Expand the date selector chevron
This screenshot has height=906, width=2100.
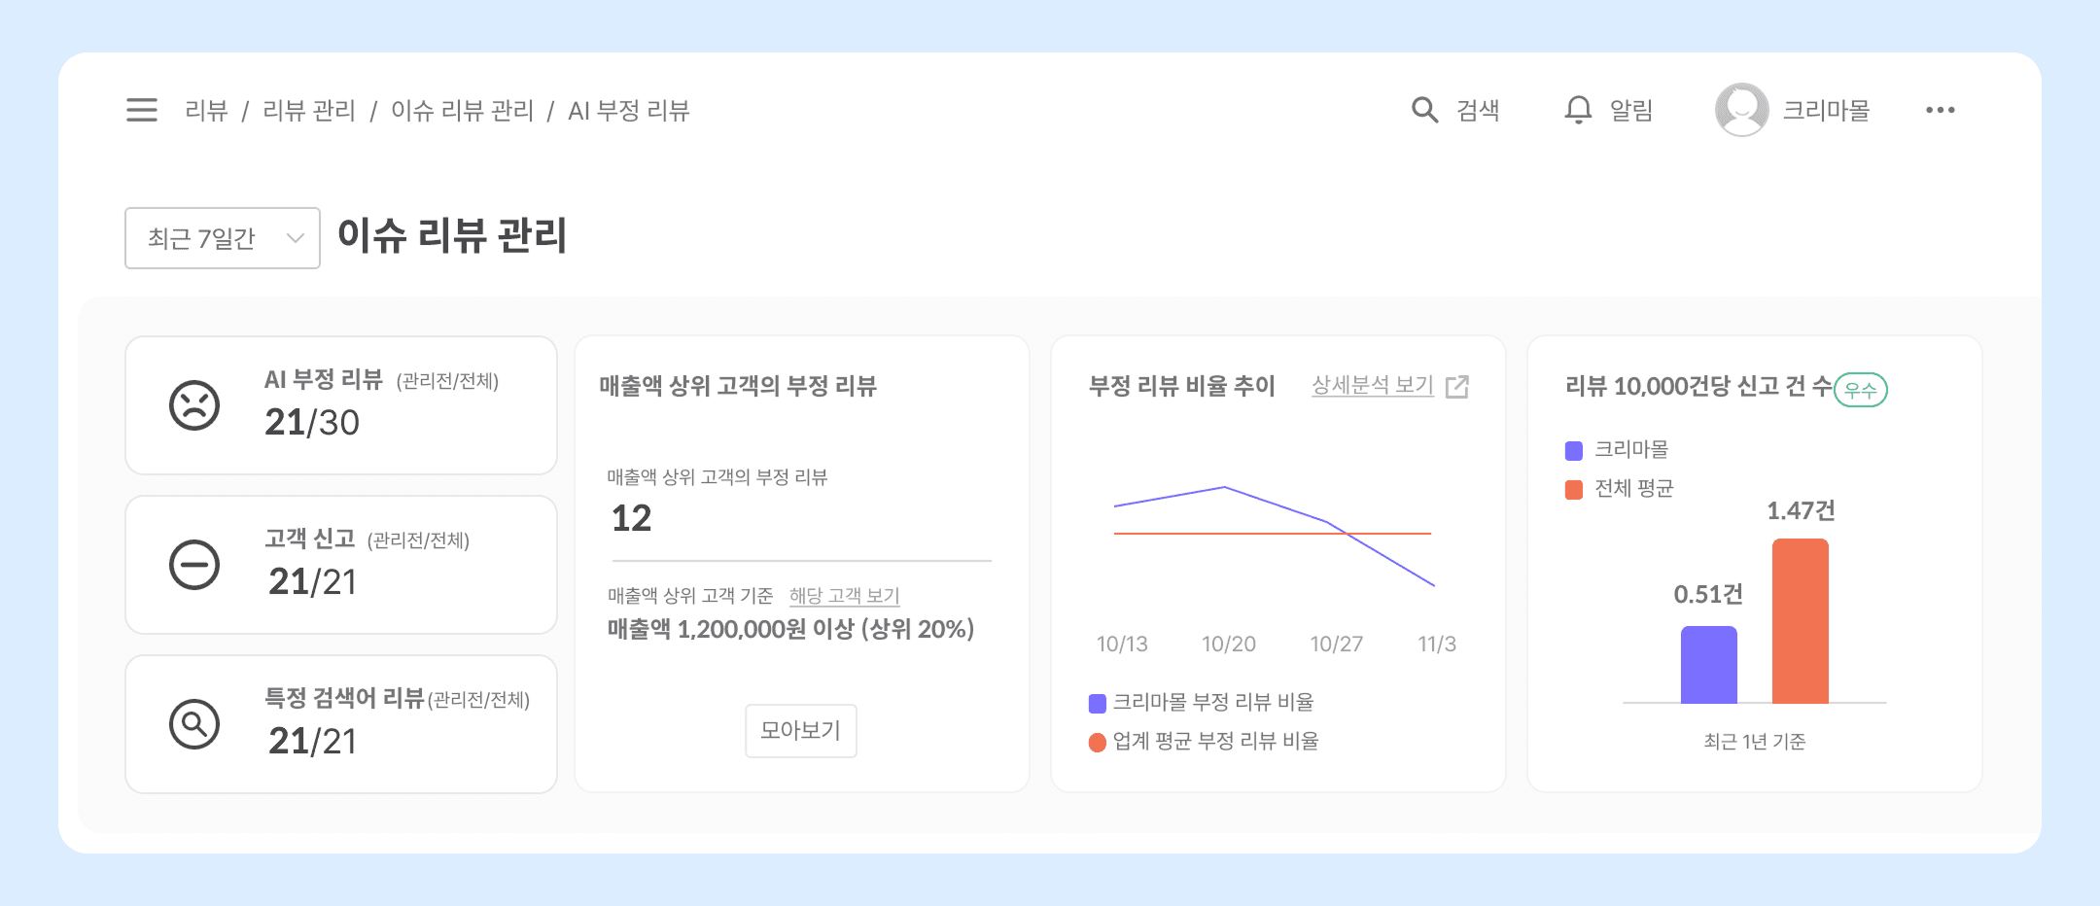[295, 237]
